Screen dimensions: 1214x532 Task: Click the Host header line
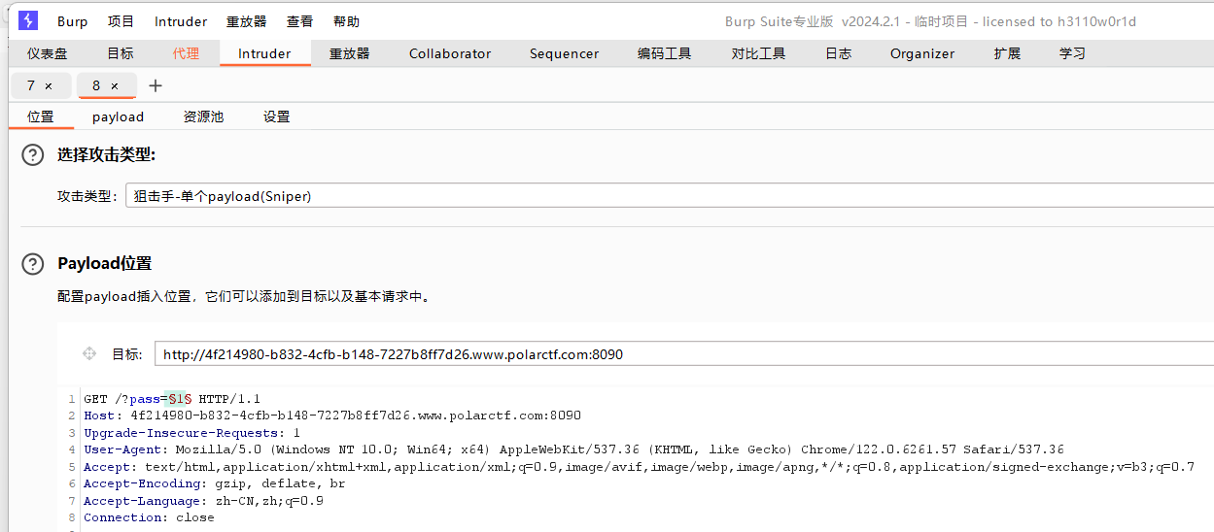pyautogui.click(x=332, y=416)
